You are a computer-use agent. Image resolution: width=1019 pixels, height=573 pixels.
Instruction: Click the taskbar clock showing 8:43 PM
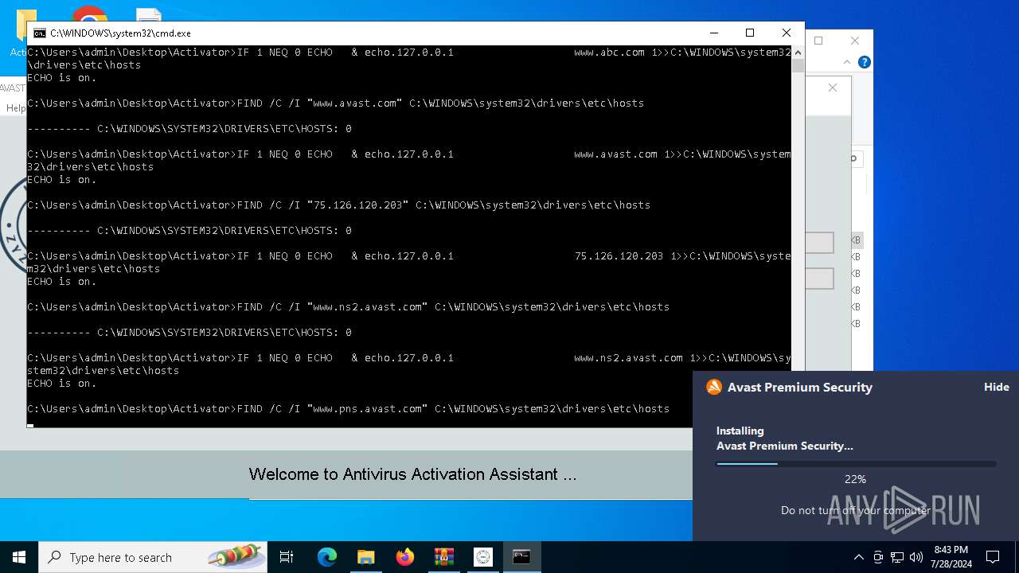pos(951,557)
